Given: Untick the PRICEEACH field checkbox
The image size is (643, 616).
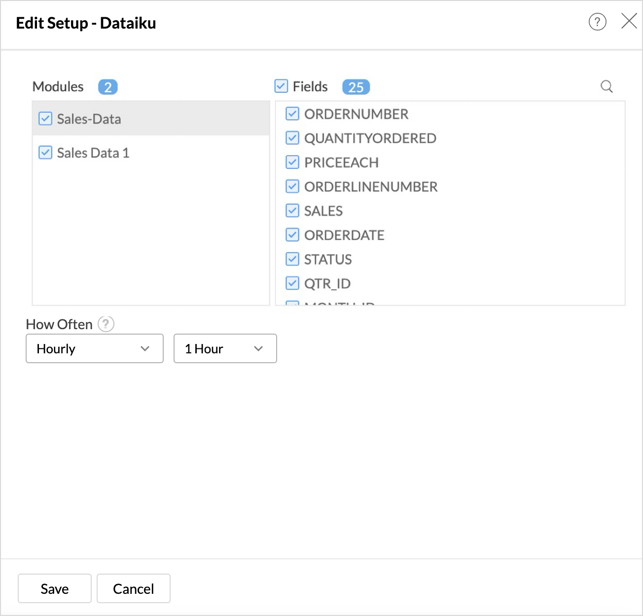Looking at the screenshot, I should coord(292,163).
